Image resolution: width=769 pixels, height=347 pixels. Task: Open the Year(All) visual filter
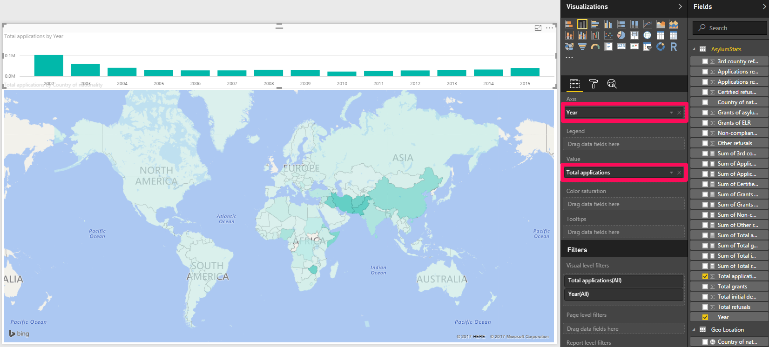pyautogui.click(x=624, y=294)
